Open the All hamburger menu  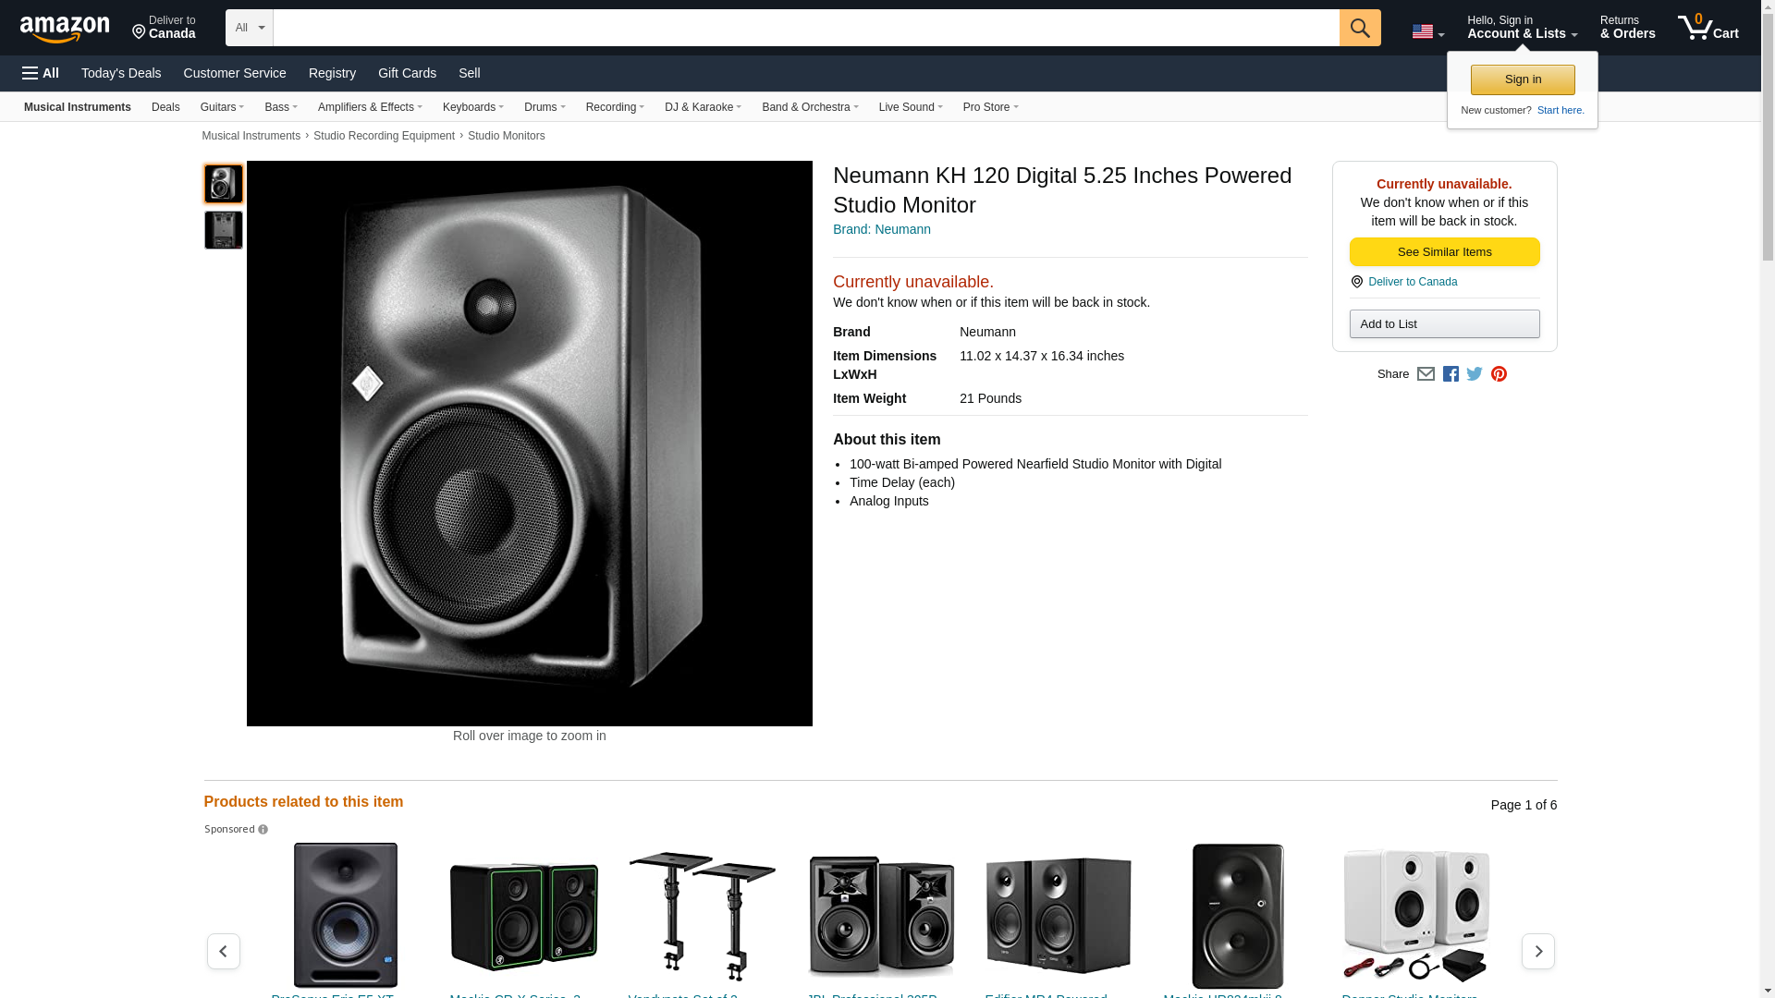(41, 73)
